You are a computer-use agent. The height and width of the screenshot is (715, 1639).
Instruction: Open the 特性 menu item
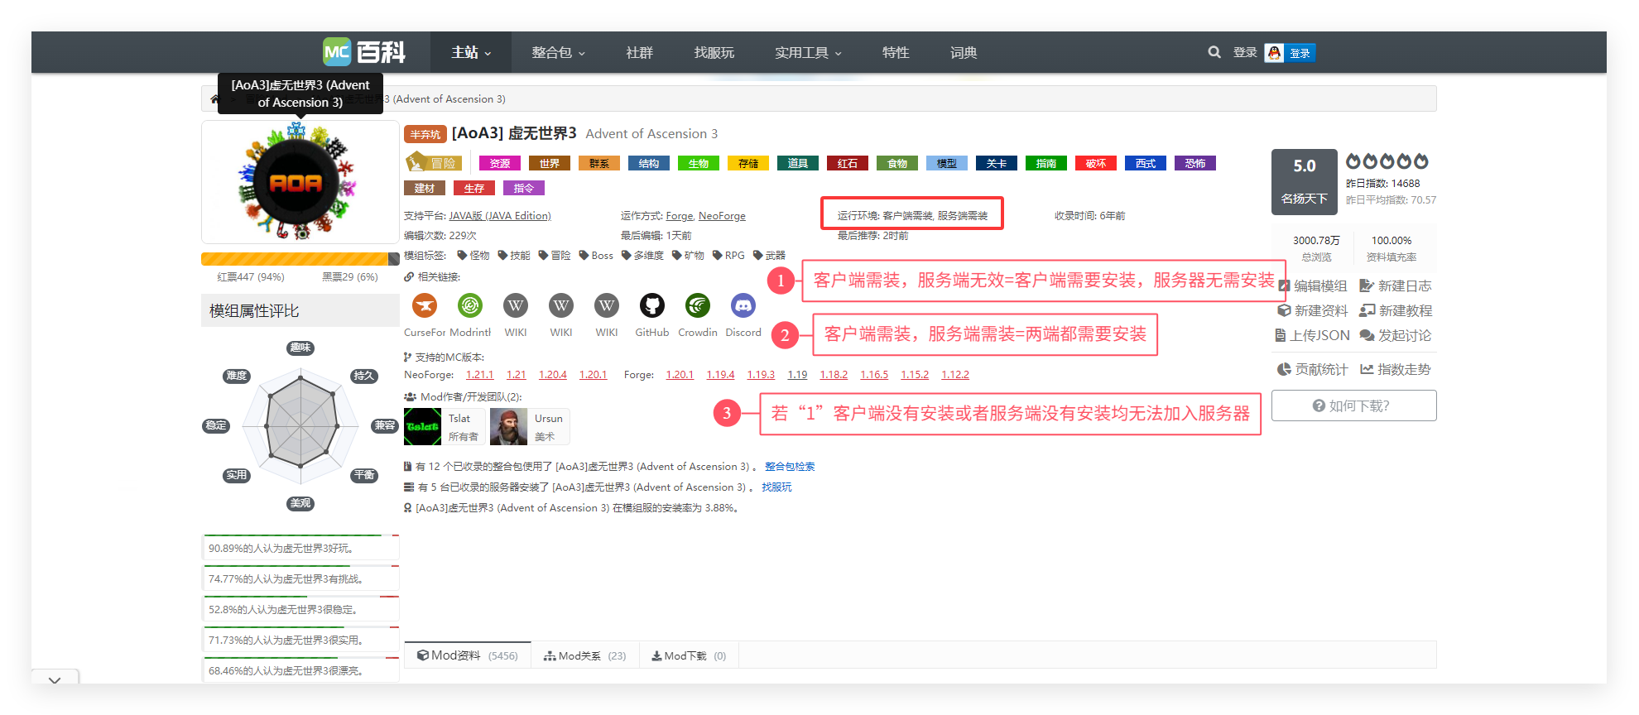coord(896,52)
